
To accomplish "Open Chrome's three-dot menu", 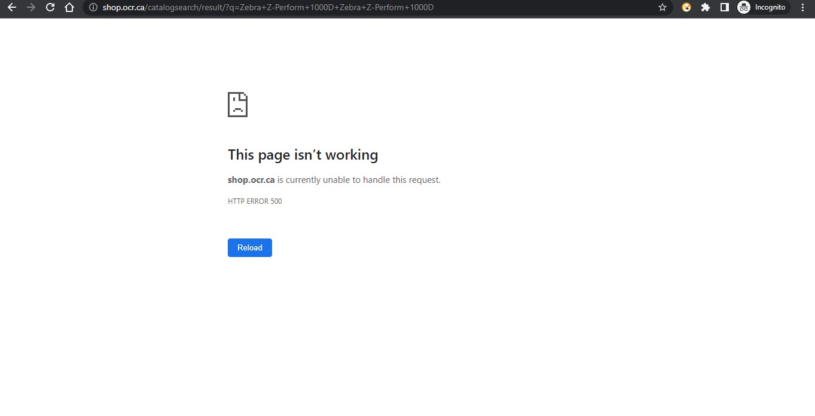I will 802,7.
